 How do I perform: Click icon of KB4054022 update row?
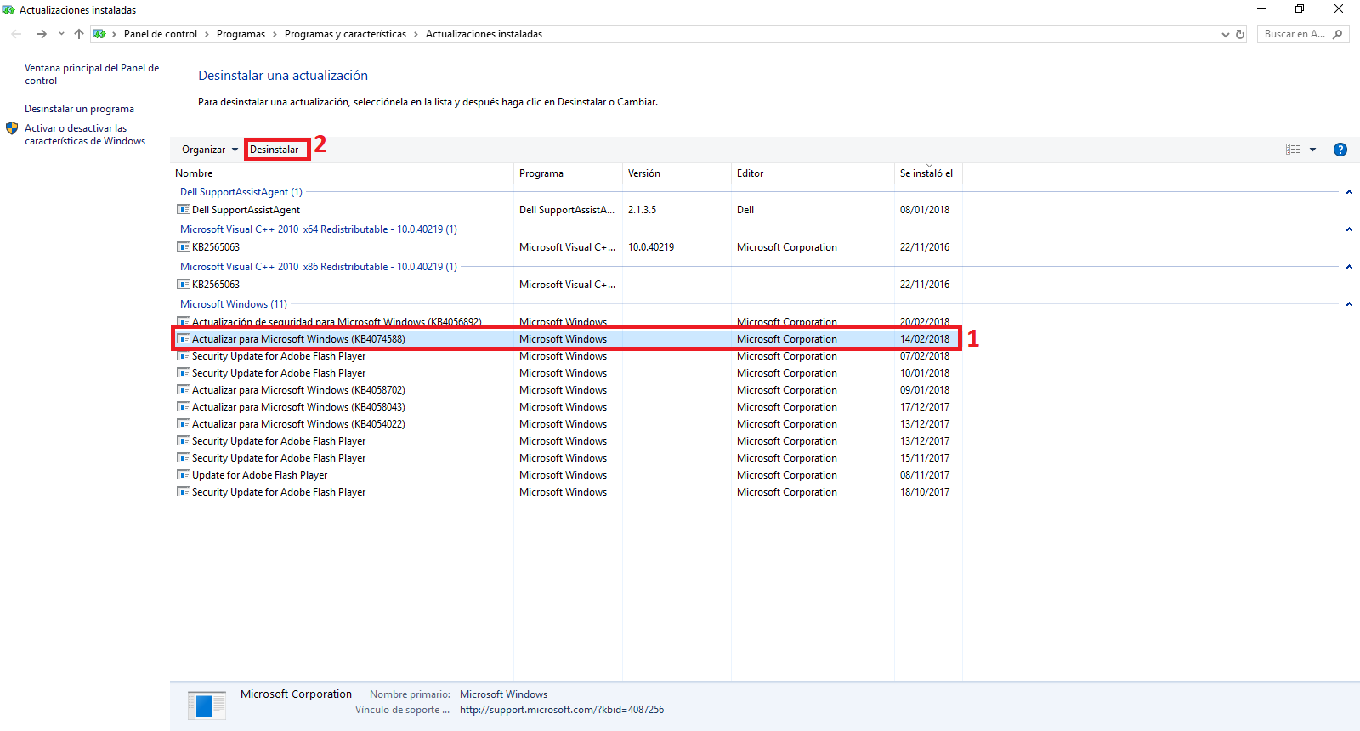183,424
